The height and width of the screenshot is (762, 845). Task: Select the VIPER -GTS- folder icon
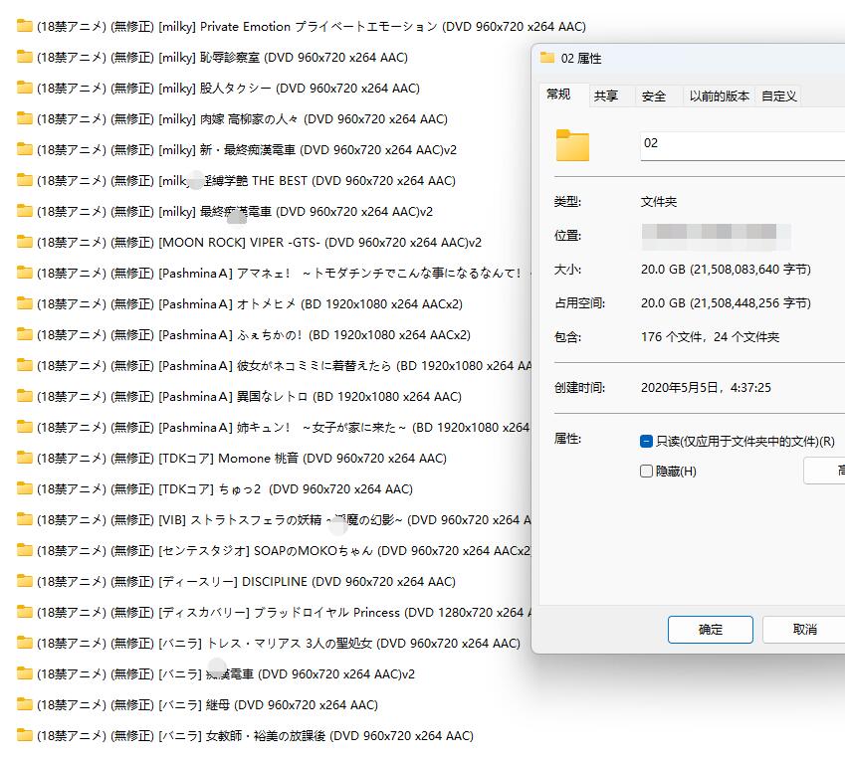coord(25,243)
